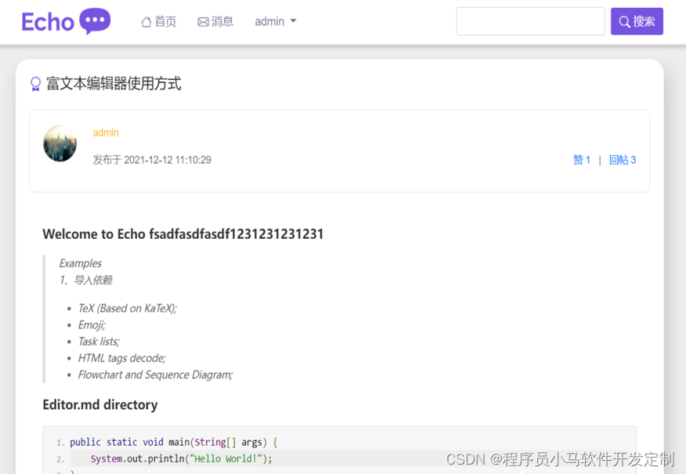Click inside the search input box

click(531, 21)
